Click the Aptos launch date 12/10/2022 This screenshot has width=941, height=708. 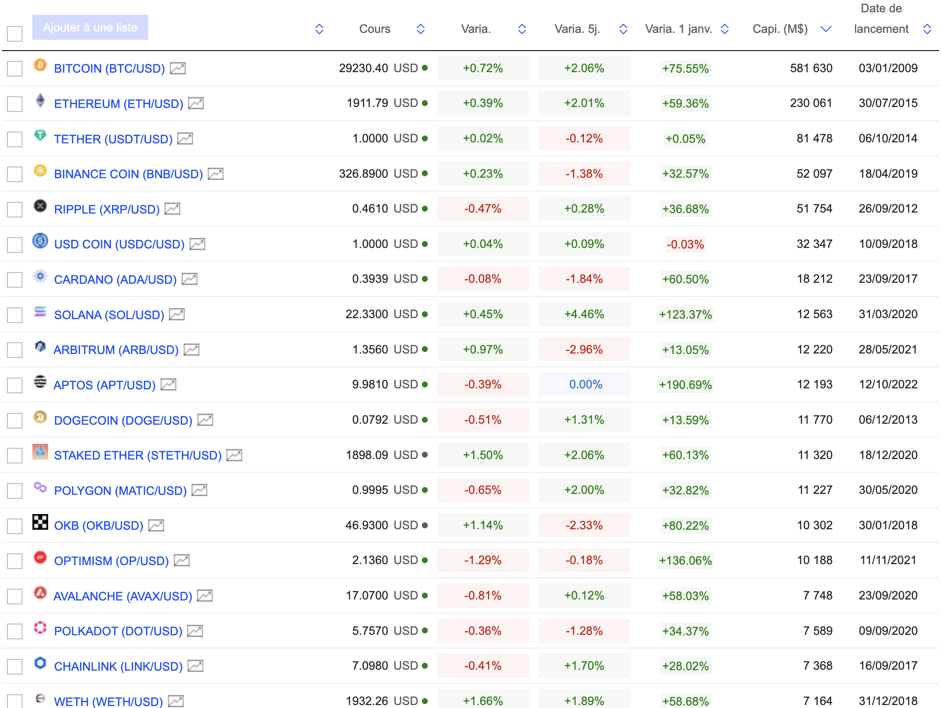[888, 384]
